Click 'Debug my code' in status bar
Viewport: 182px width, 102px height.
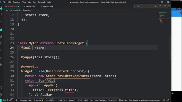(x=26, y=100)
